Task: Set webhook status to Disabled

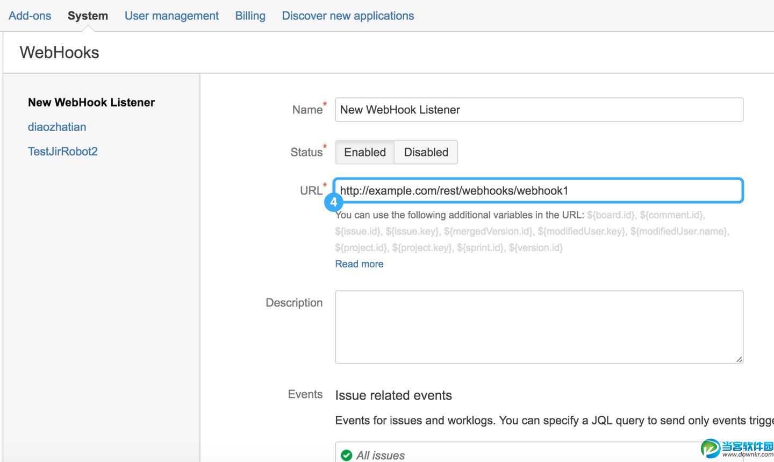Action: [426, 152]
